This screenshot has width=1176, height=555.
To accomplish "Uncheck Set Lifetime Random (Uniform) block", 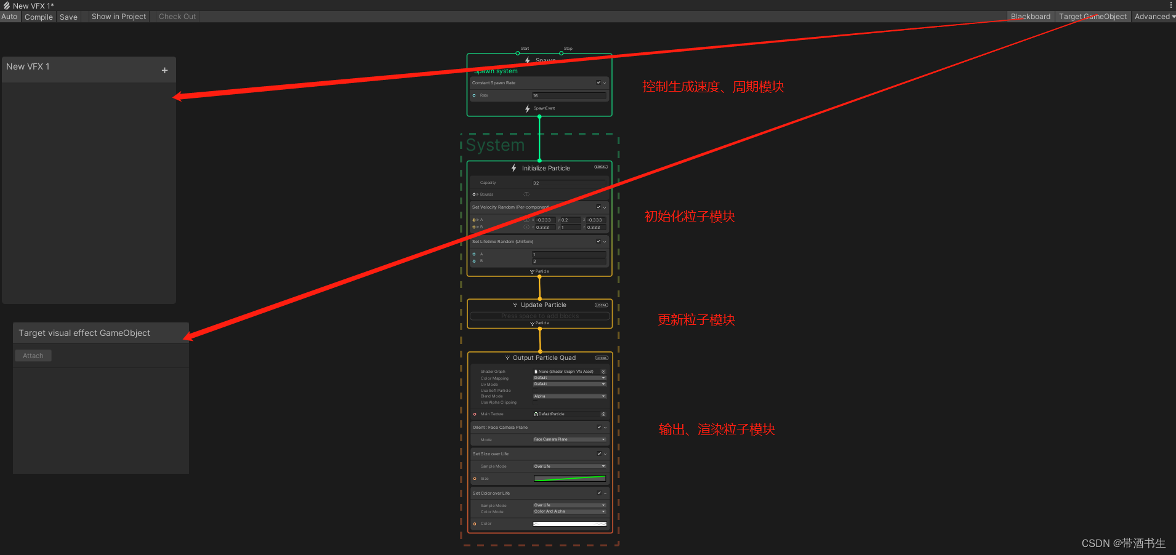I will tap(598, 241).
